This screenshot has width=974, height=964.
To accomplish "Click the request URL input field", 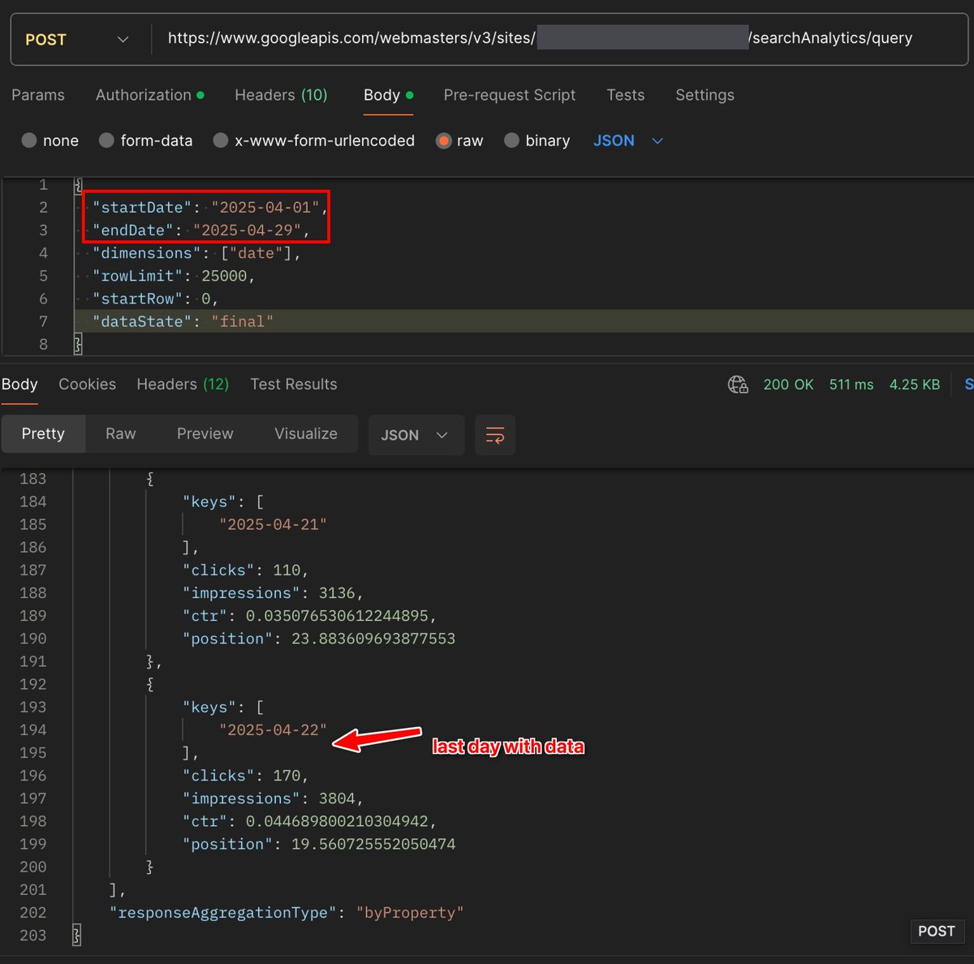I will pyautogui.click(x=558, y=38).
